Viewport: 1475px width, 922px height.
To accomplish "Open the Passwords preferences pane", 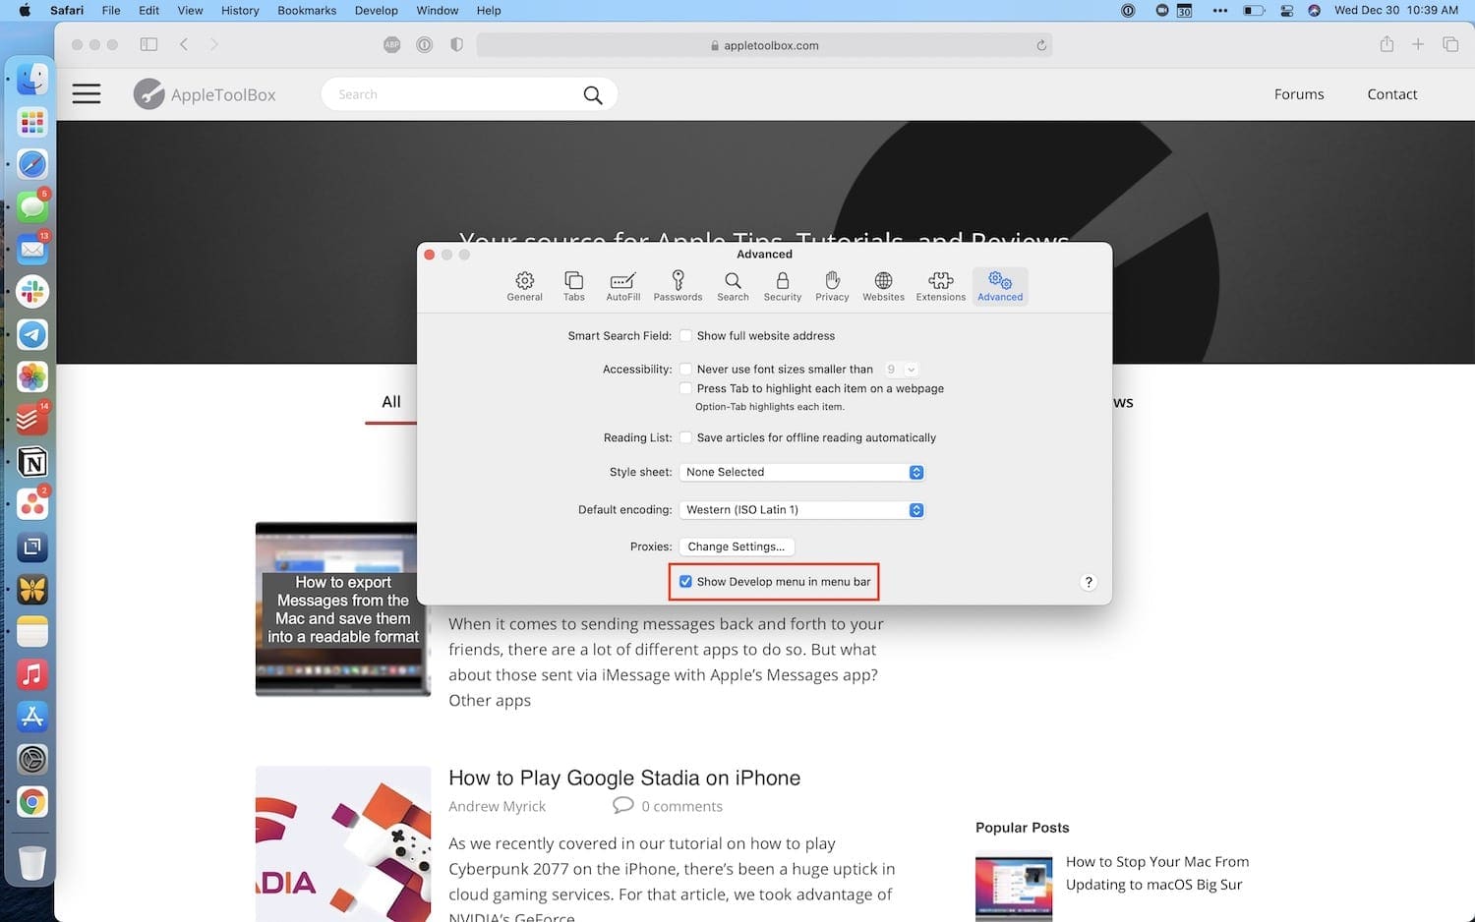I will 678,286.
